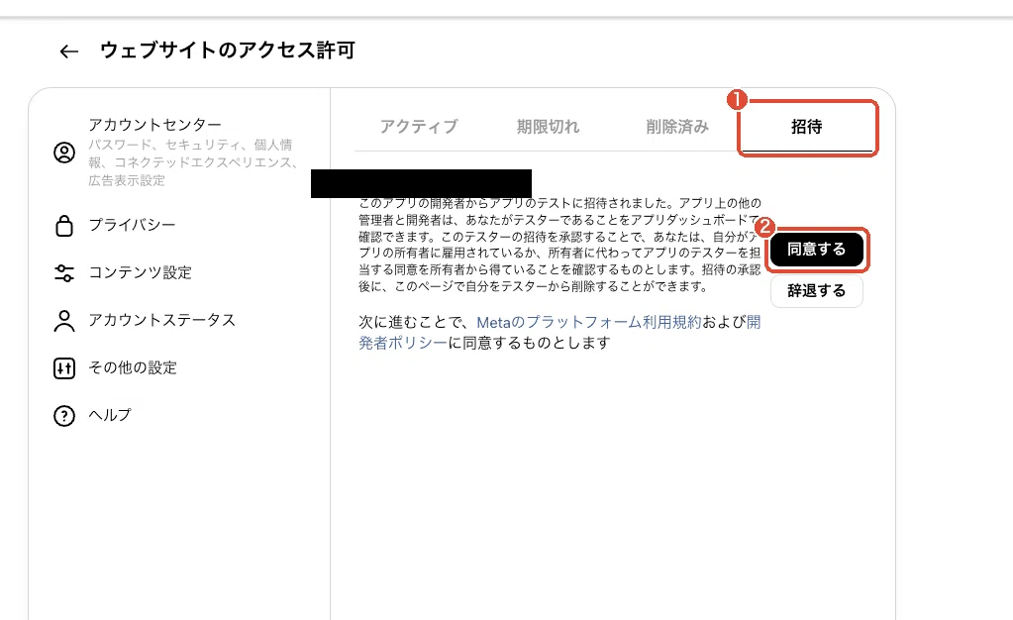Switch to the アクティブ tab
The height and width of the screenshot is (620, 1013).
click(x=419, y=126)
